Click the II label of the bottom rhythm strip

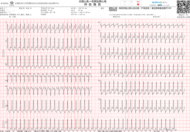[6, 122]
